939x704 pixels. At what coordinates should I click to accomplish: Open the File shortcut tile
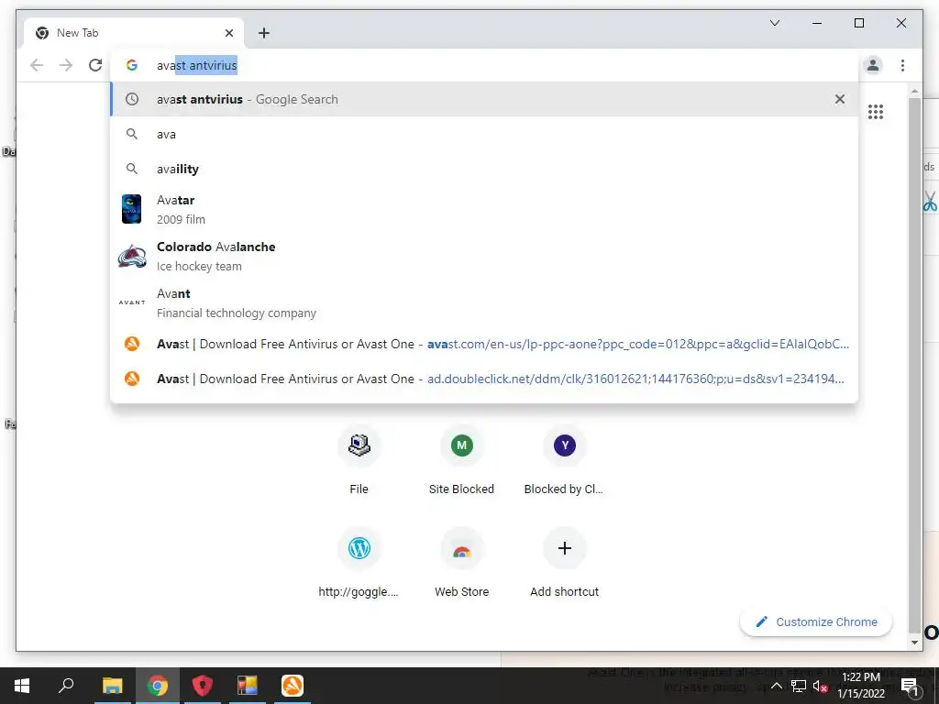tap(359, 461)
